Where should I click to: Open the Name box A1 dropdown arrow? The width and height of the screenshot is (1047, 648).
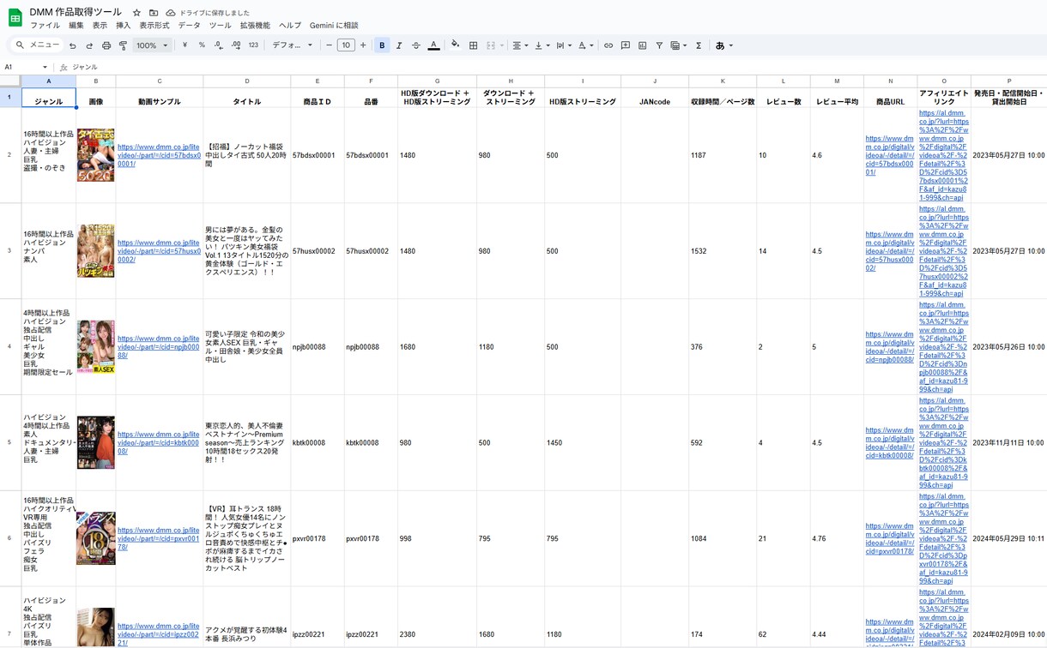[x=45, y=67]
